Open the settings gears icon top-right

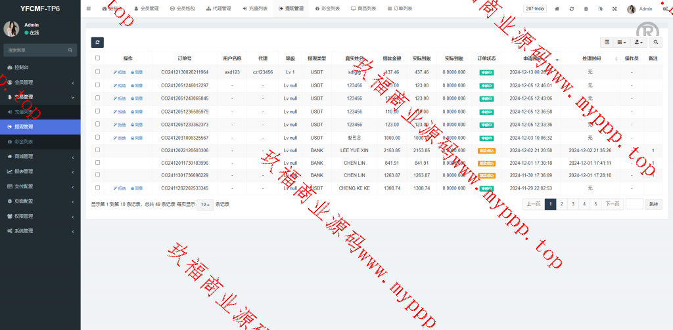tap(666, 9)
